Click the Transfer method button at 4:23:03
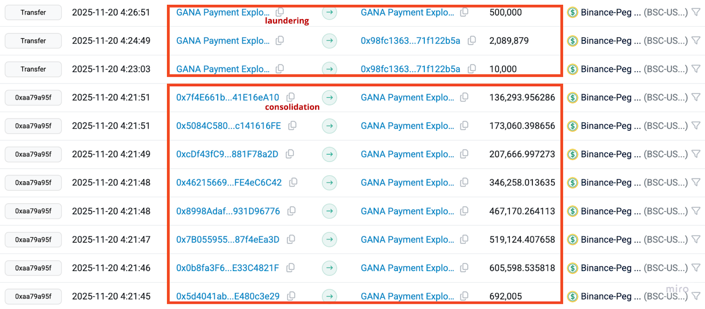The image size is (705, 309). [33, 69]
